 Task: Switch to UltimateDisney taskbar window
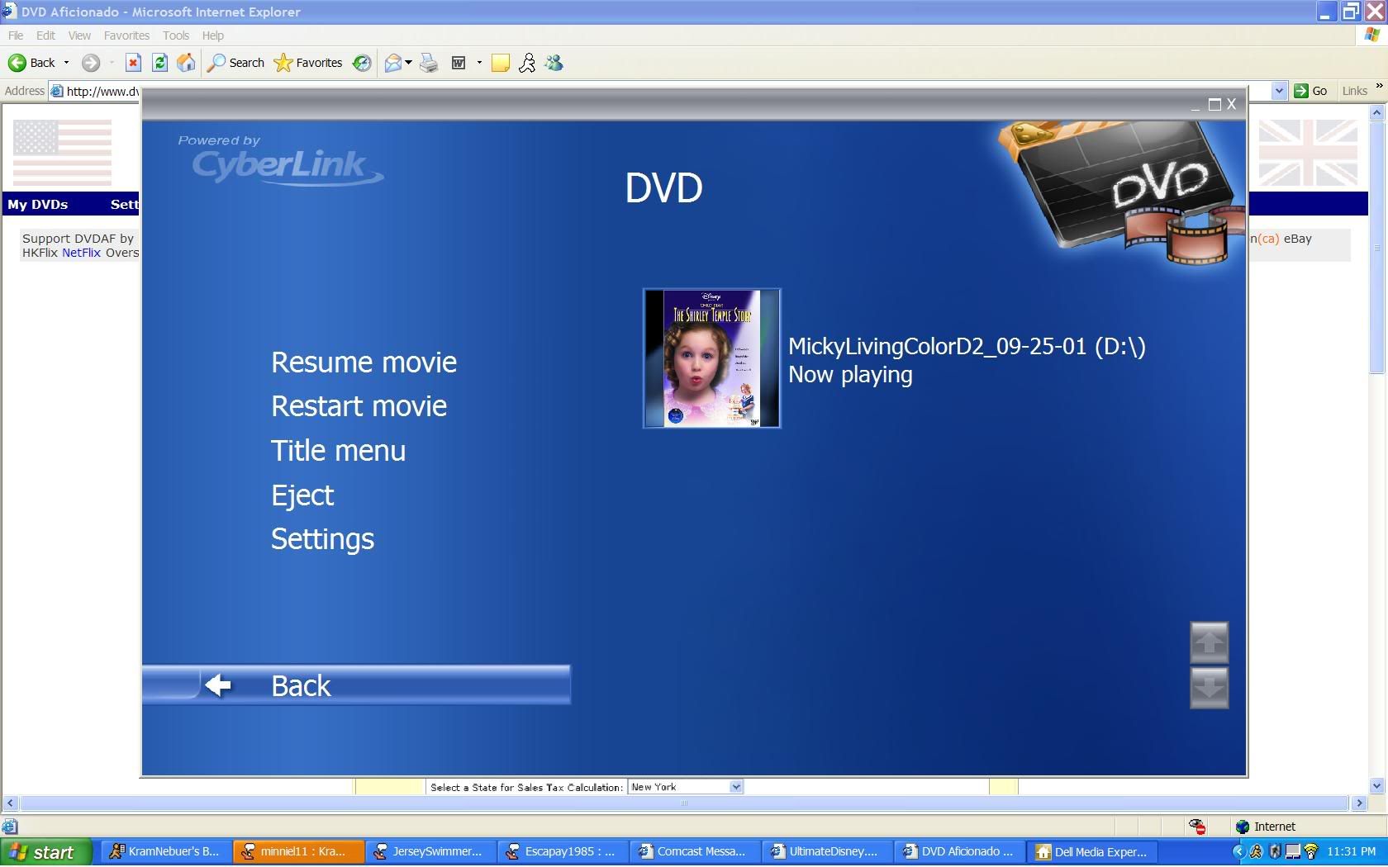tap(826, 851)
